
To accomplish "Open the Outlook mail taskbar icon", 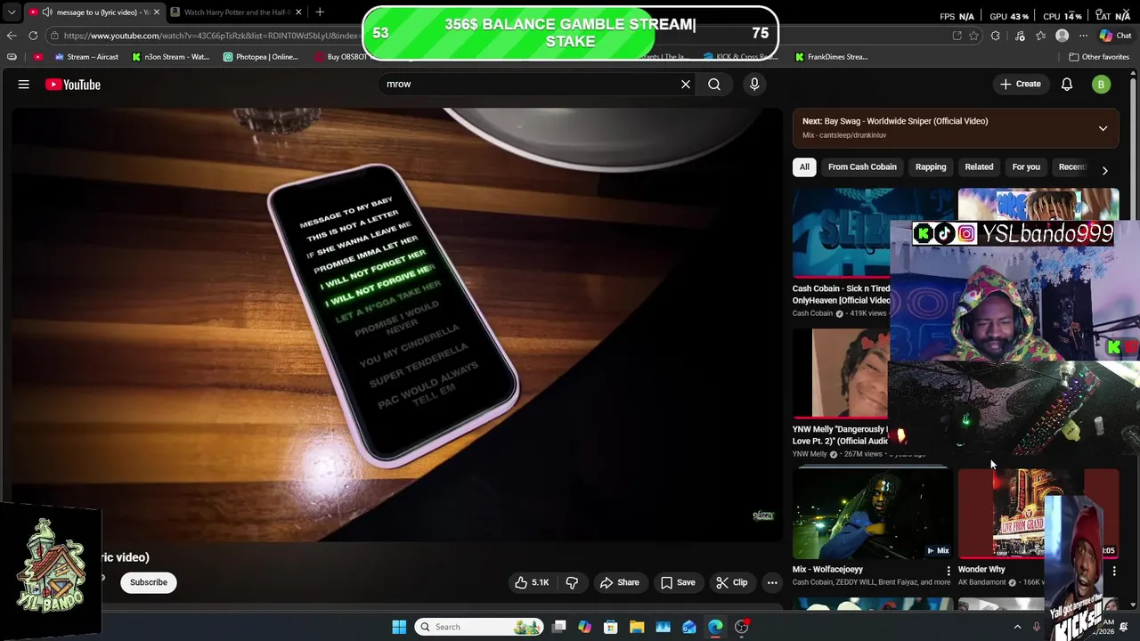I will [x=689, y=627].
